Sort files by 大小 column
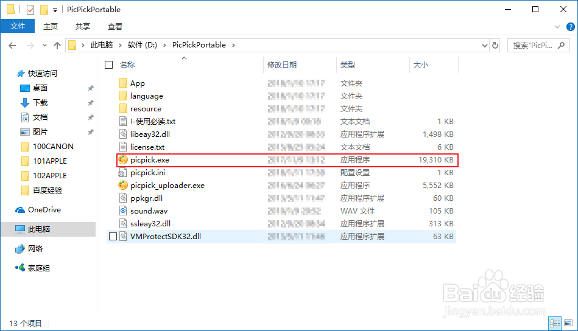 click(x=421, y=65)
